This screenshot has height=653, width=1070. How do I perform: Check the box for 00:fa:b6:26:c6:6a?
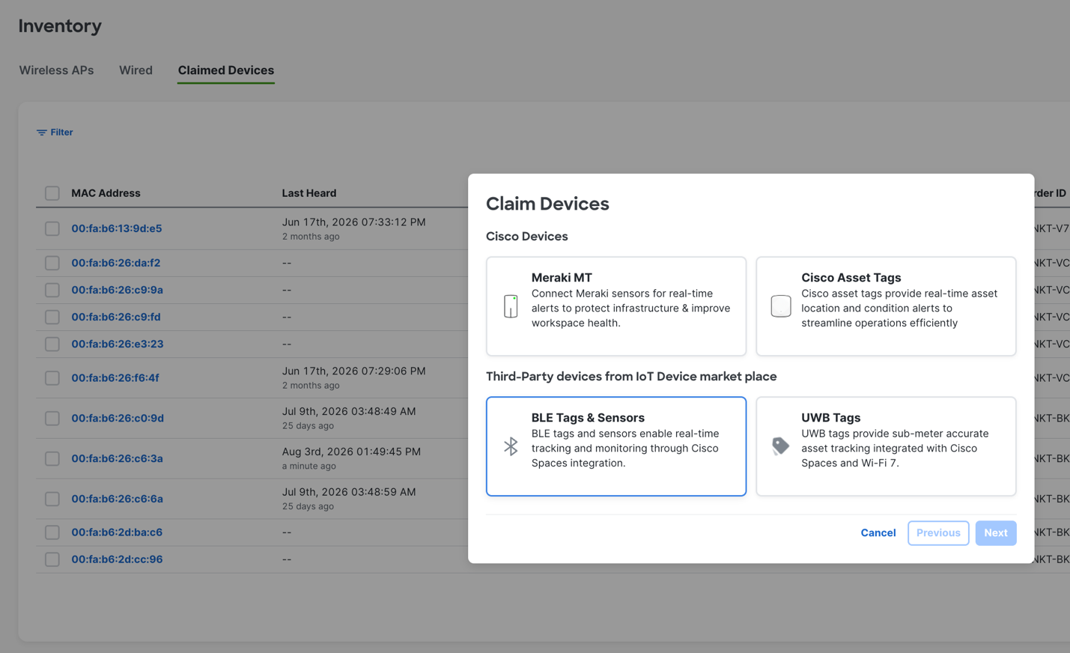click(x=52, y=499)
